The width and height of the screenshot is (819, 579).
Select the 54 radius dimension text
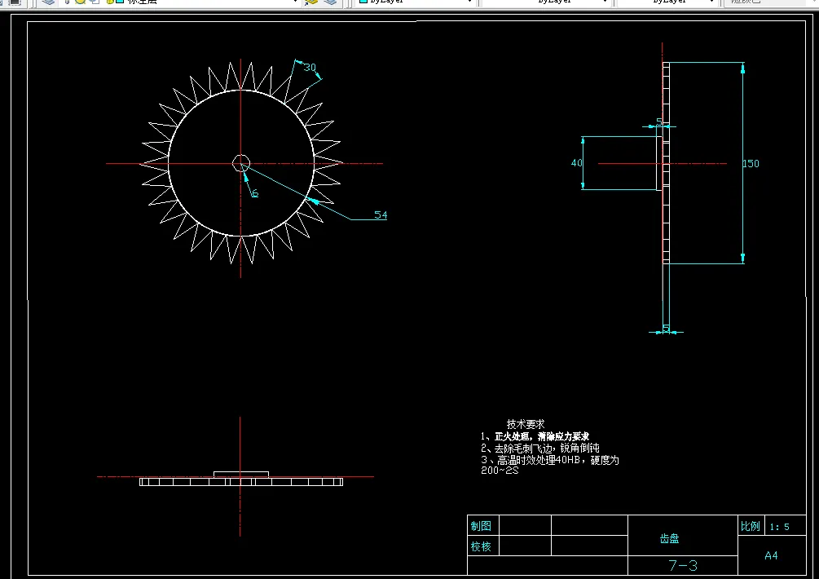click(x=381, y=214)
